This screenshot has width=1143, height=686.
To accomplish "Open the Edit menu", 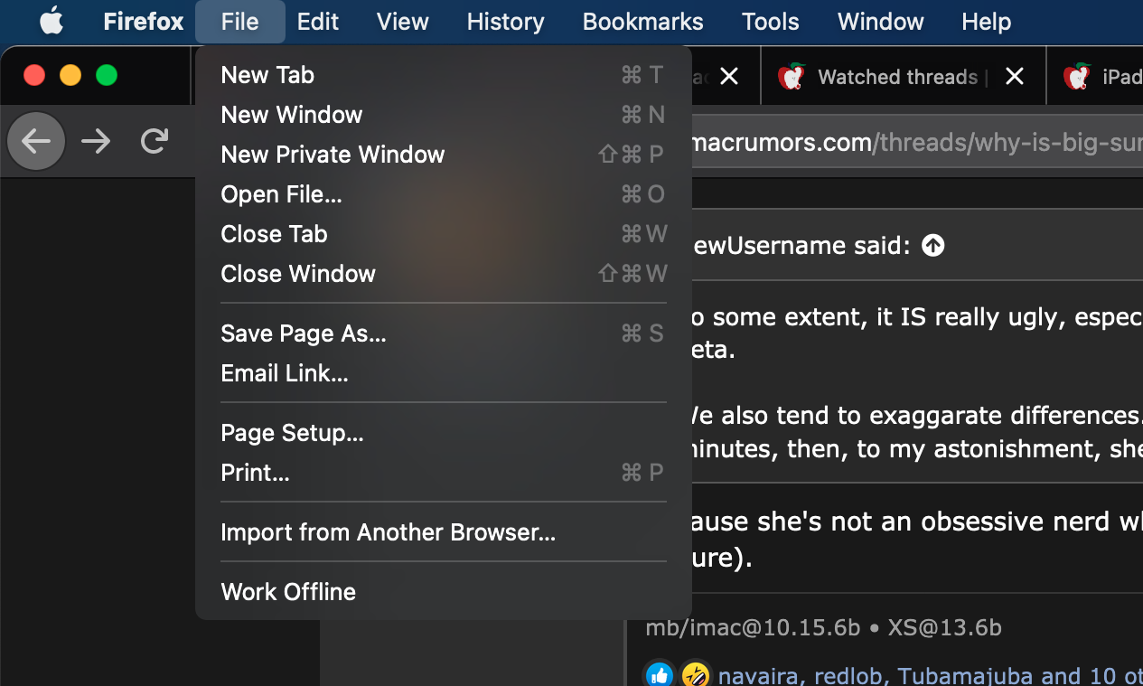I will point(318,22).
